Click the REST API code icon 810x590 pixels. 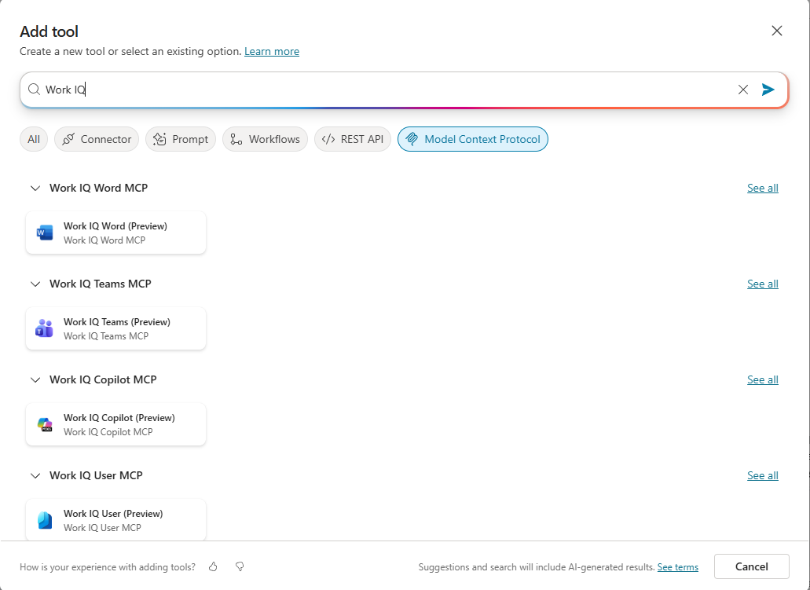[x=328, y=139]
